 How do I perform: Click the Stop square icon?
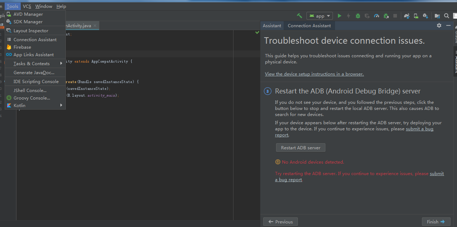pyautogui.click(x=395, y=16)
